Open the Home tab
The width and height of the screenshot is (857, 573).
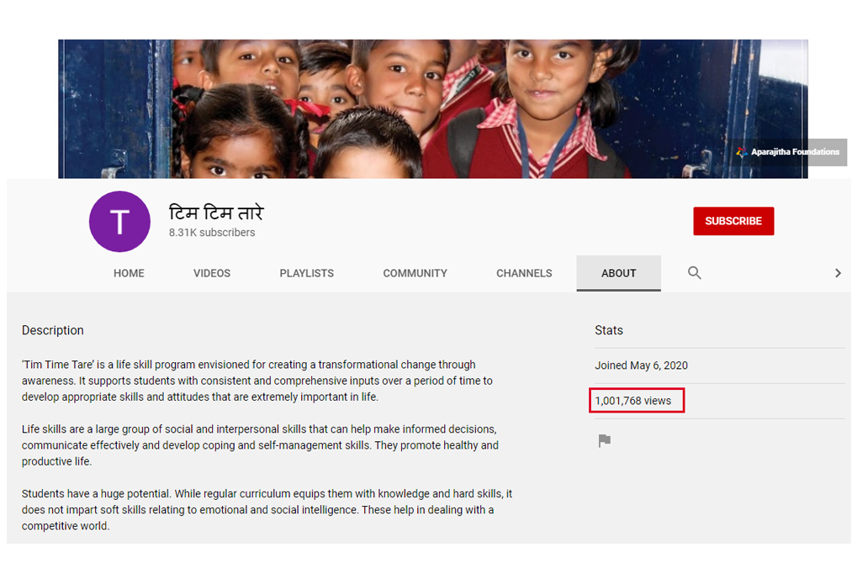point(129,273)
